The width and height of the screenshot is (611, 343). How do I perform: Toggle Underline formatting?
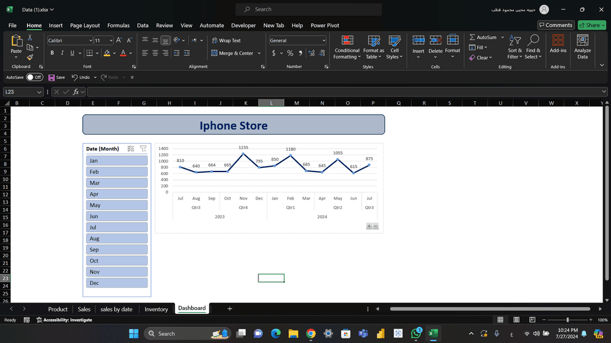72,53
